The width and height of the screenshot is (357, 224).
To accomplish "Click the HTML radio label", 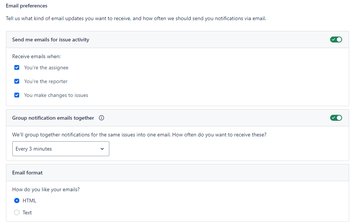I will coord(29,201).
